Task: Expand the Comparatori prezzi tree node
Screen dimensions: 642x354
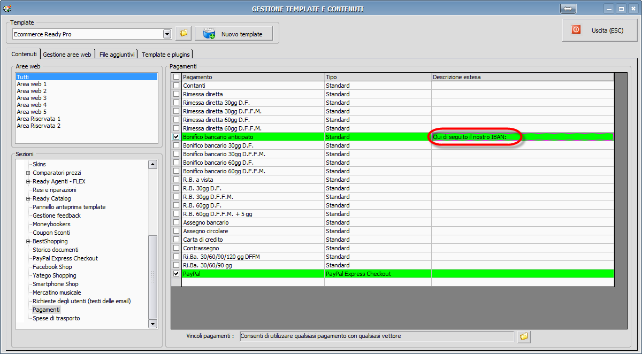Action: [28, 173]
